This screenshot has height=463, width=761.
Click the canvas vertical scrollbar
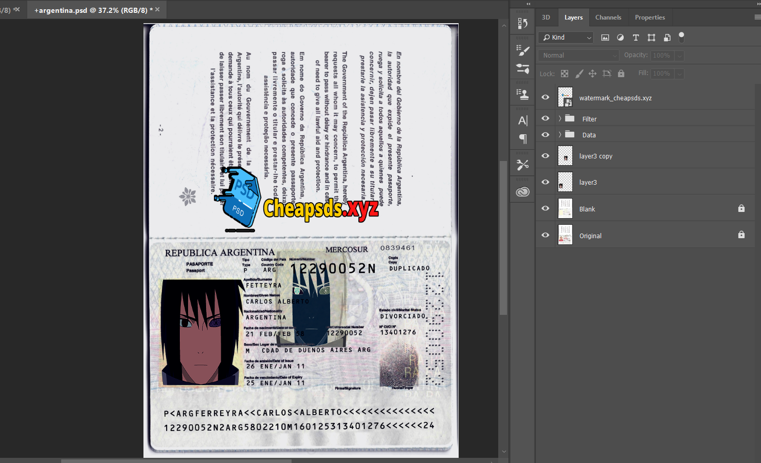tap(503, 237)
